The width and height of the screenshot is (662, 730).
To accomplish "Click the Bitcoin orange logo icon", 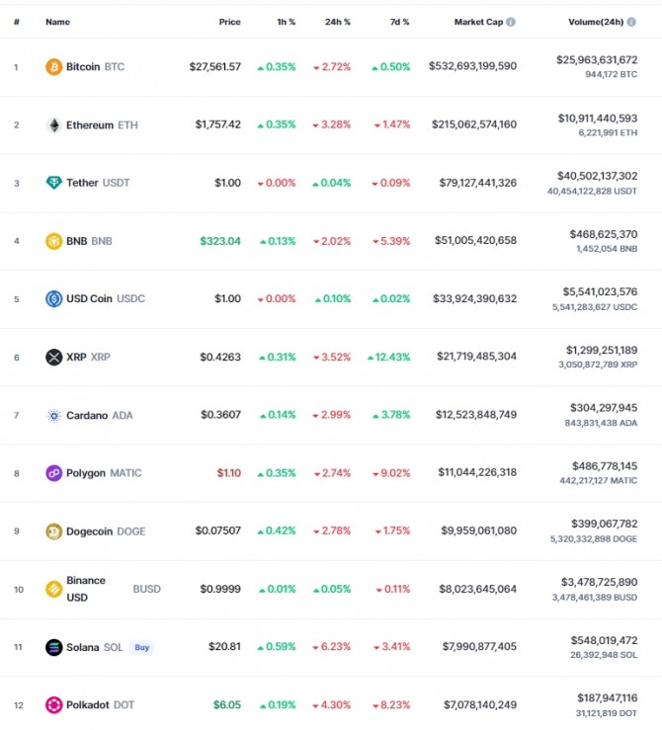I will (54, 66).
